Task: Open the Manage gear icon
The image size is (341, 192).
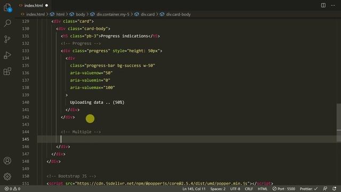Action: 7,177
